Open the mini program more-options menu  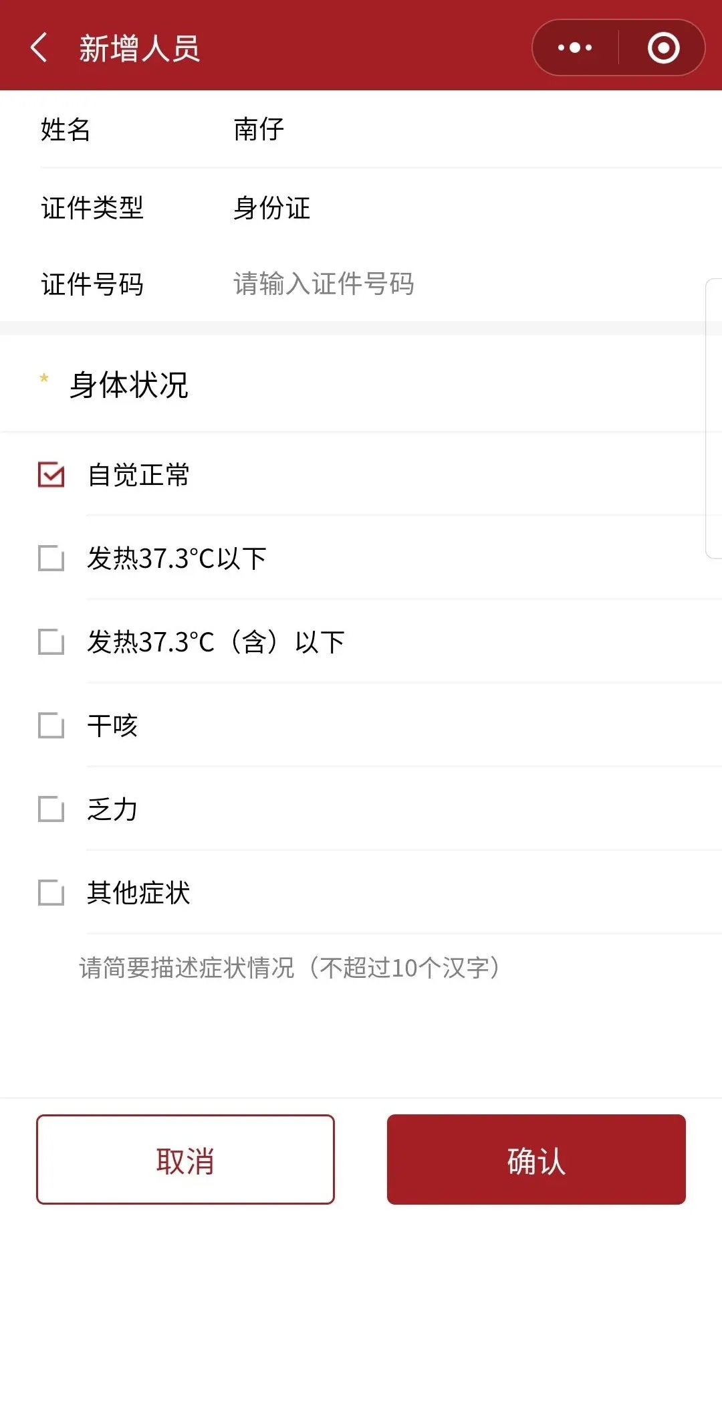click(x=575, y=48)
